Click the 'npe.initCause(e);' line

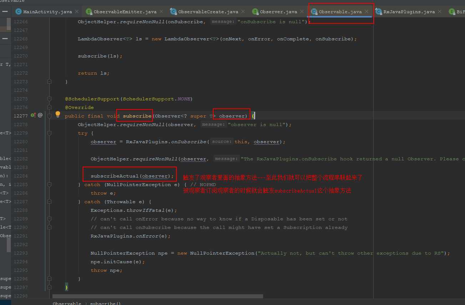pos(118,262)
